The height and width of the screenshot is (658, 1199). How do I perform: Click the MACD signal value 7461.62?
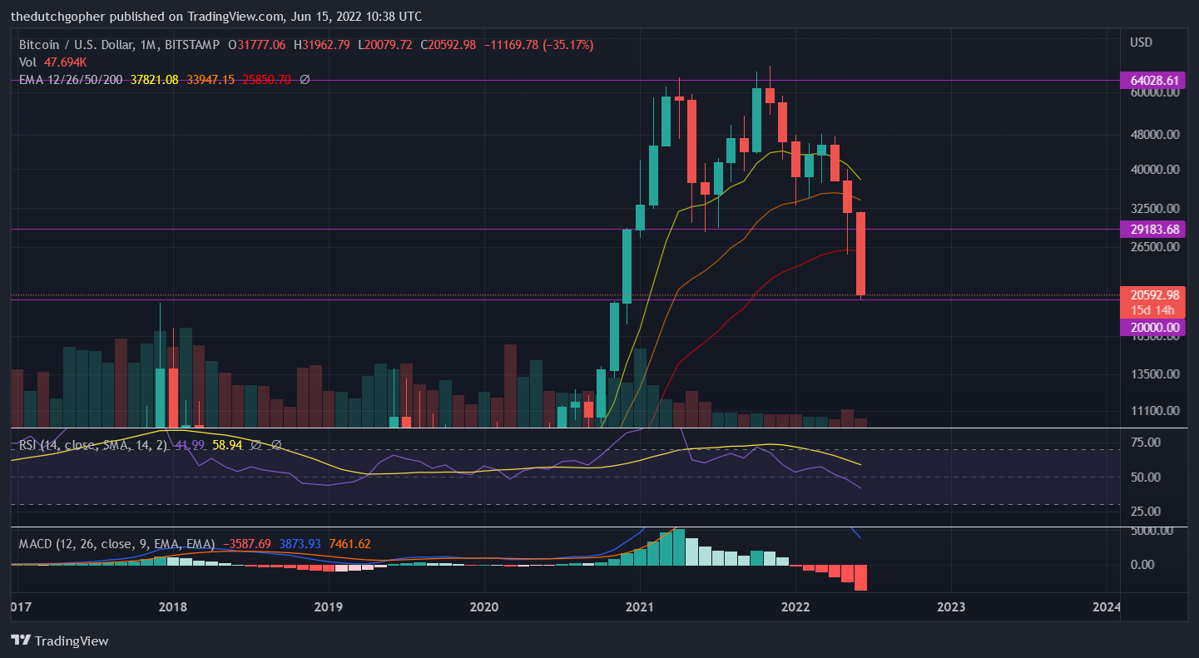pyautogui.click(x=350, y=544)
